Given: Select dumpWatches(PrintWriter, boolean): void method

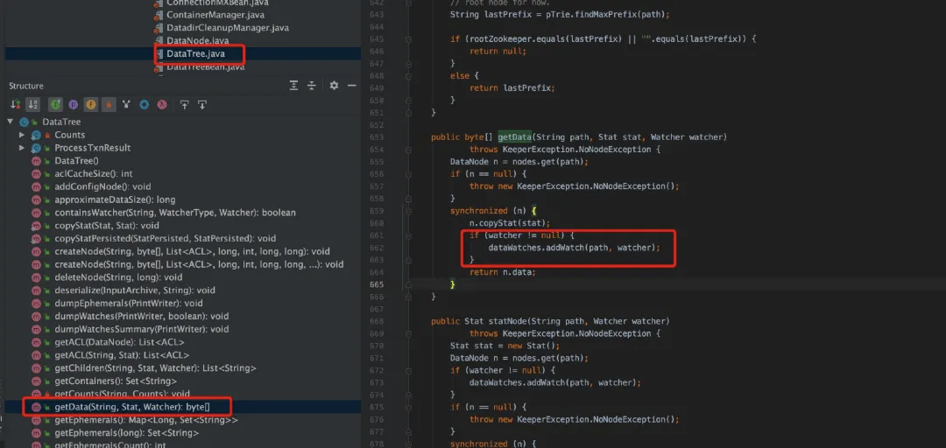Looking at the screenshot, I should 142,316.
